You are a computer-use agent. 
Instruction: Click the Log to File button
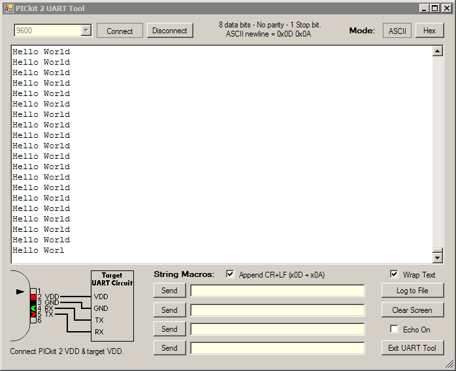tap(412, 291)
